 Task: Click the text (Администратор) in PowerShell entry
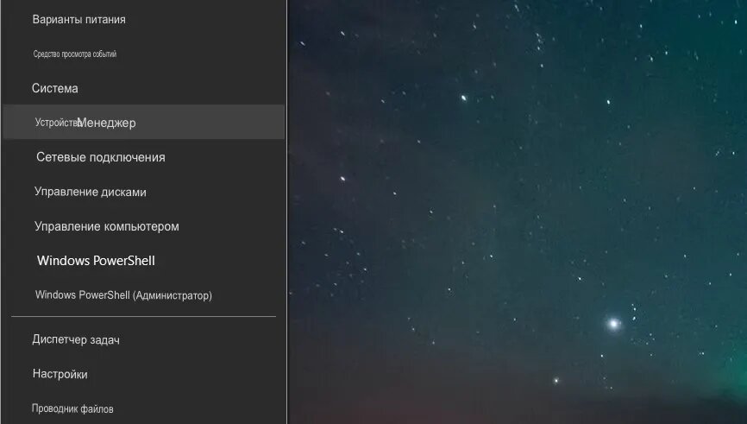point(173,295)
